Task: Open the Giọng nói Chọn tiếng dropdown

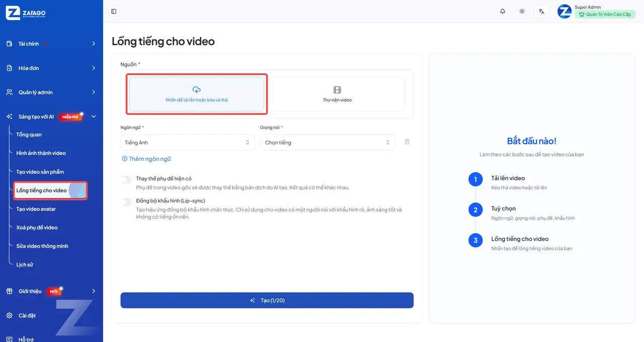Action: pos(327,142)
